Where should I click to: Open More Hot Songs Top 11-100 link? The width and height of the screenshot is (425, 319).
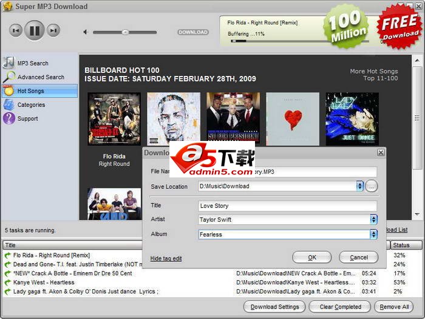(374, 75)
